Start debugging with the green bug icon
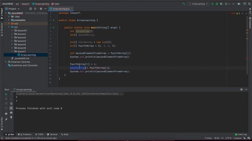Screen dimensions: 252x141 (217, 4)
